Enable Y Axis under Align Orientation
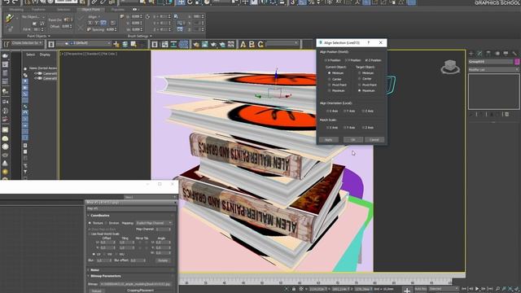Image resolution: width=521 pixels, height=293 pixels. [345, 111]
